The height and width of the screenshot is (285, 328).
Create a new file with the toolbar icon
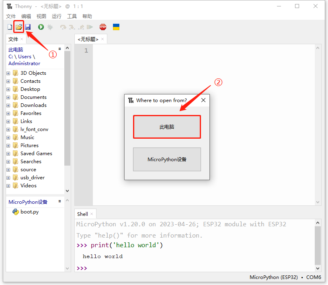pos(10,27)
